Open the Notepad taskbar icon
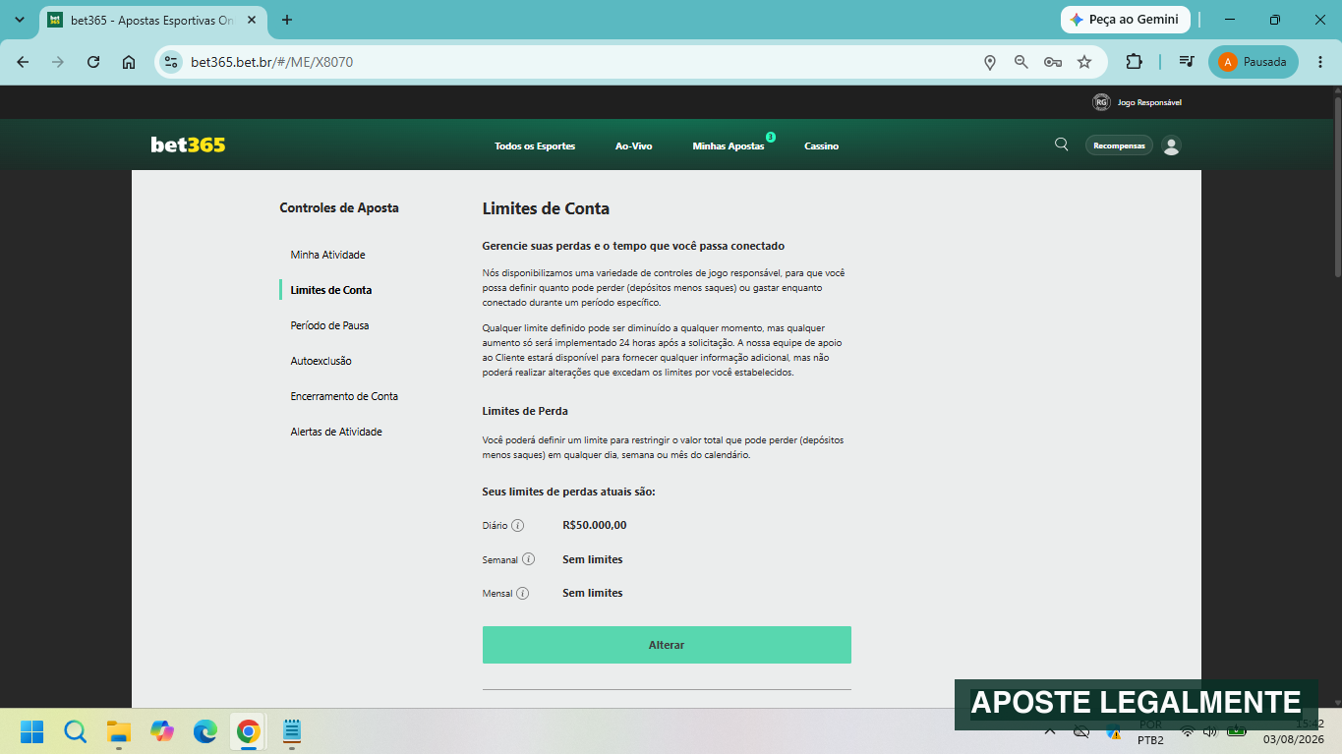 pos(292,731)
